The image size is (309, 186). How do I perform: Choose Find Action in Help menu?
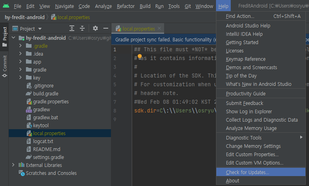pos(261,16)
